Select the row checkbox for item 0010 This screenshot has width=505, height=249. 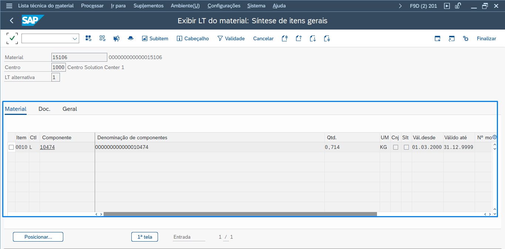pos(11,147)
